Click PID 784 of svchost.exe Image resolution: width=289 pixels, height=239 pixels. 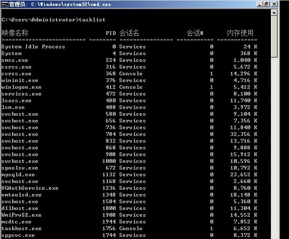coord(111,134)
